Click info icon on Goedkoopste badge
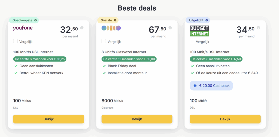Image resolution: width=279 pixels, height=137 pixels. point(35,20)
